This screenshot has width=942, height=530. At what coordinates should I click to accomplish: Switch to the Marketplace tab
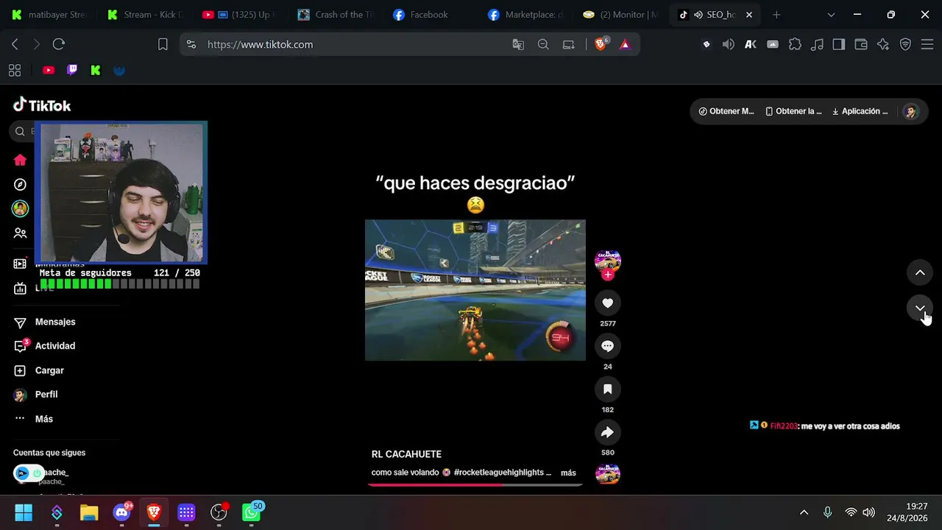click(x=525, y=15)
